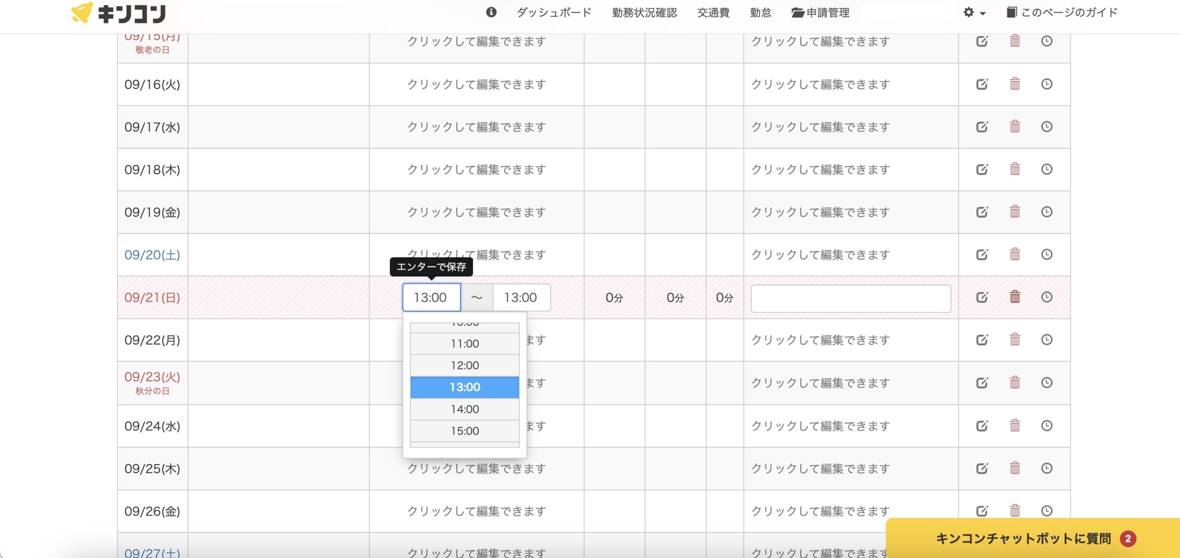1180x558 pixels.
Task: Click the clock icon for 09/25(木)
Action: pos(1046,468)
